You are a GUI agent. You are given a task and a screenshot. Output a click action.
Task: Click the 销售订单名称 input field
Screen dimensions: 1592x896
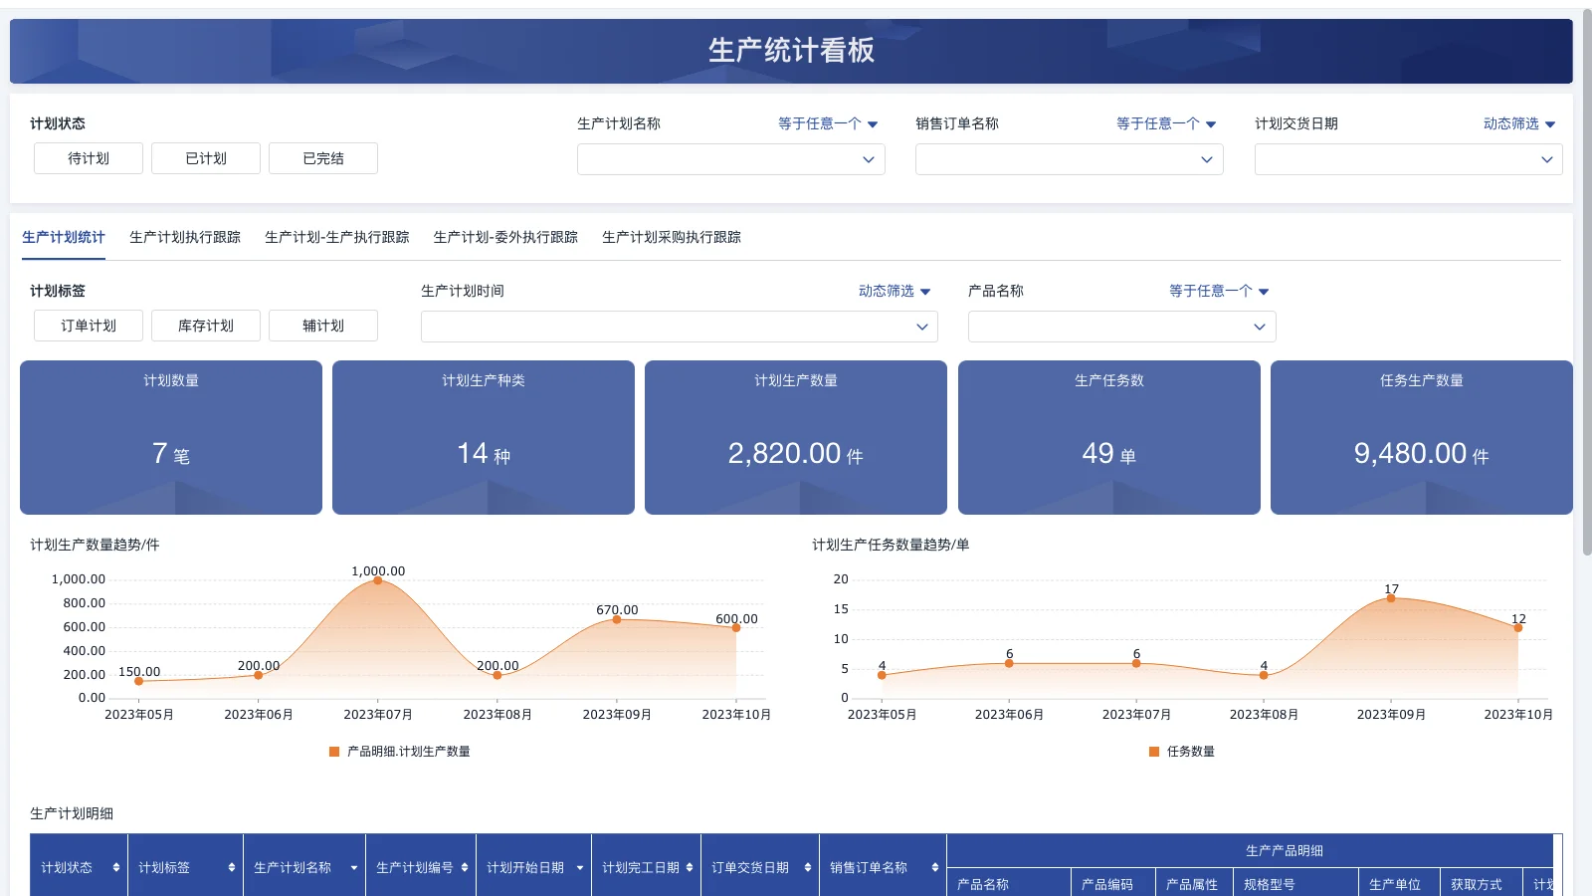(x=1069, y=159)
